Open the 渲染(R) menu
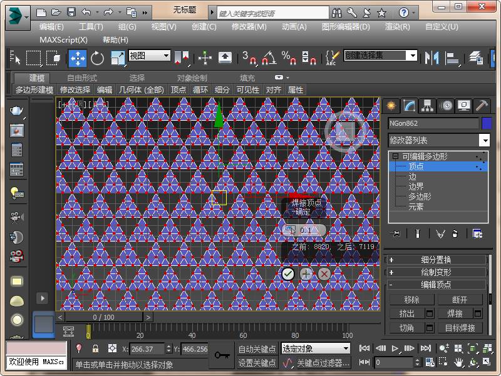This screenshot has width=501, height=376. (397, 27)
